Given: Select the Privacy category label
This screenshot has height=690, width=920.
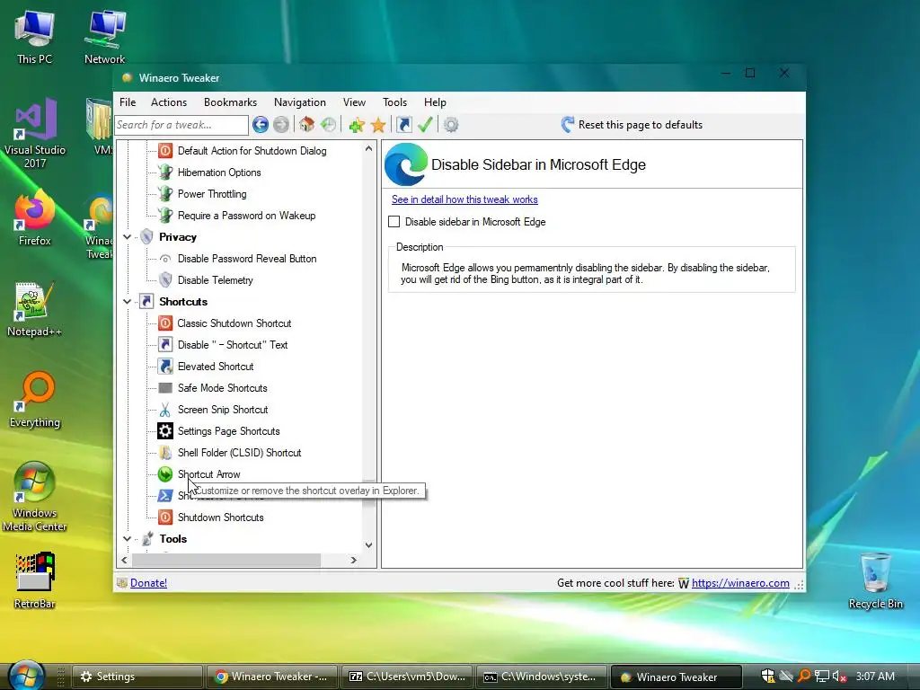Looking at the screenshot, I should coord(178,237).
